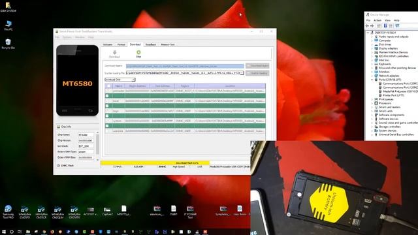Open the scatter-loading file path dropdown
Image resolution: width=418 pixels, height=235 pixels.
tap(242, 72)
